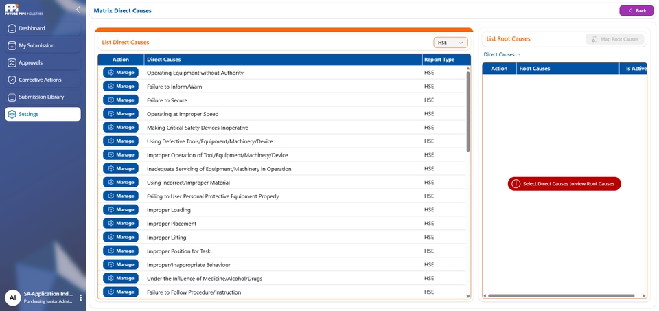
Task: Click the Settings gear icon in sidebar
Action: coord(12,114)
